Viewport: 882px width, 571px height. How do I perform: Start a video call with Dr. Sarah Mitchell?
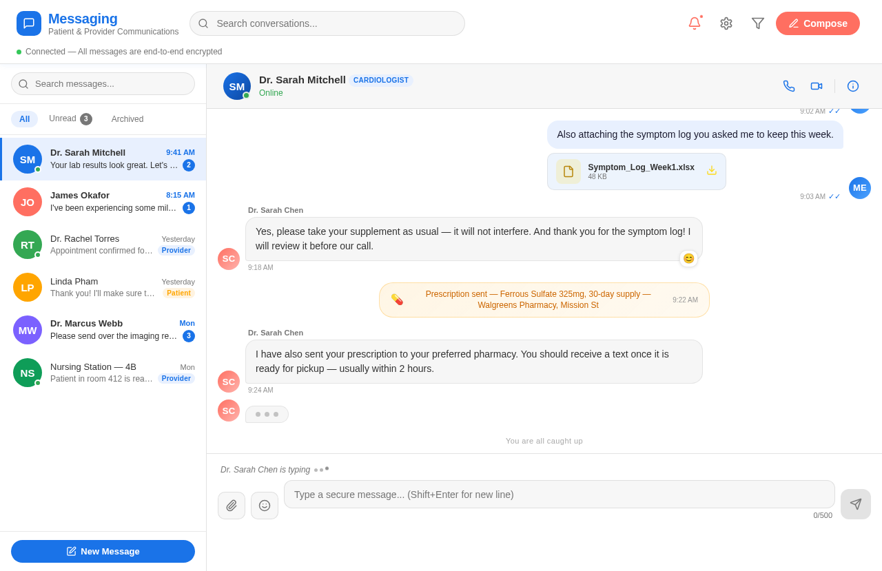tap(817, 86)
